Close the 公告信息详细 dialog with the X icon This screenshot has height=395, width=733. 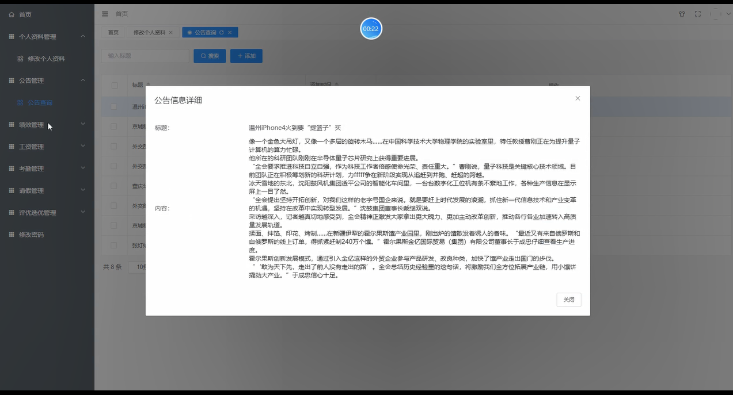pyautogui.click(x=578, y=98)
